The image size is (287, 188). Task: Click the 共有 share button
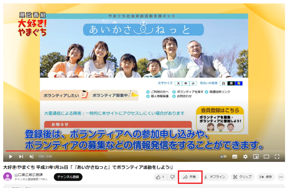(190, 177)
